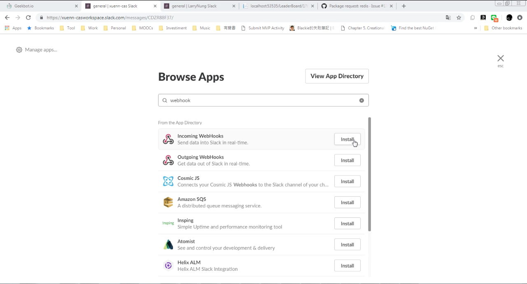
Task: Go back in browser history
Action: click(7, 18)
